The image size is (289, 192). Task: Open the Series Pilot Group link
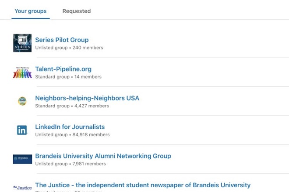[62, 40]
